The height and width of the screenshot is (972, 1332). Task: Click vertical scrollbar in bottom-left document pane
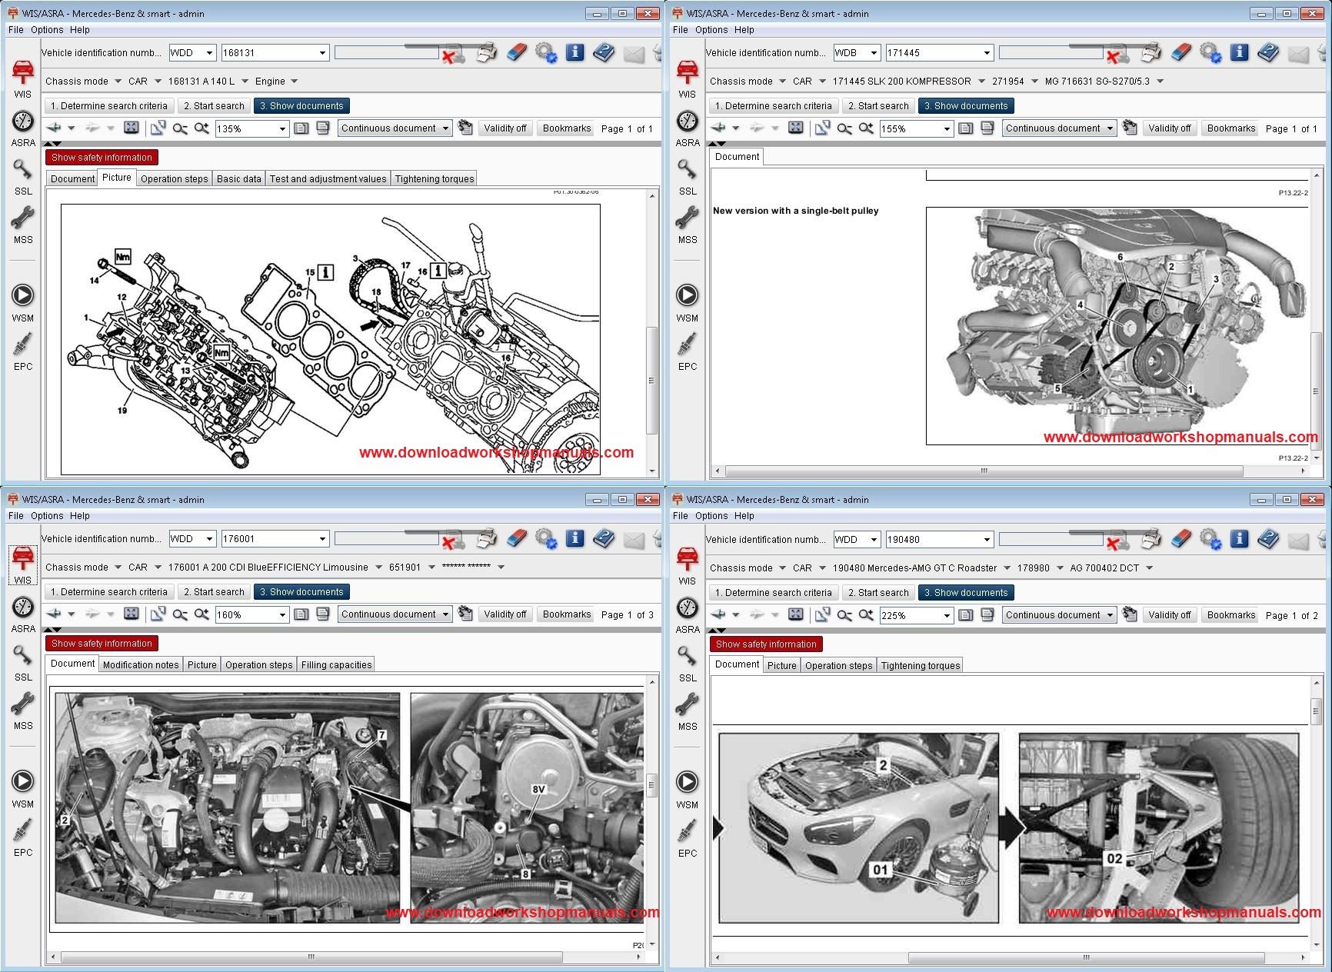coord(652,784)
